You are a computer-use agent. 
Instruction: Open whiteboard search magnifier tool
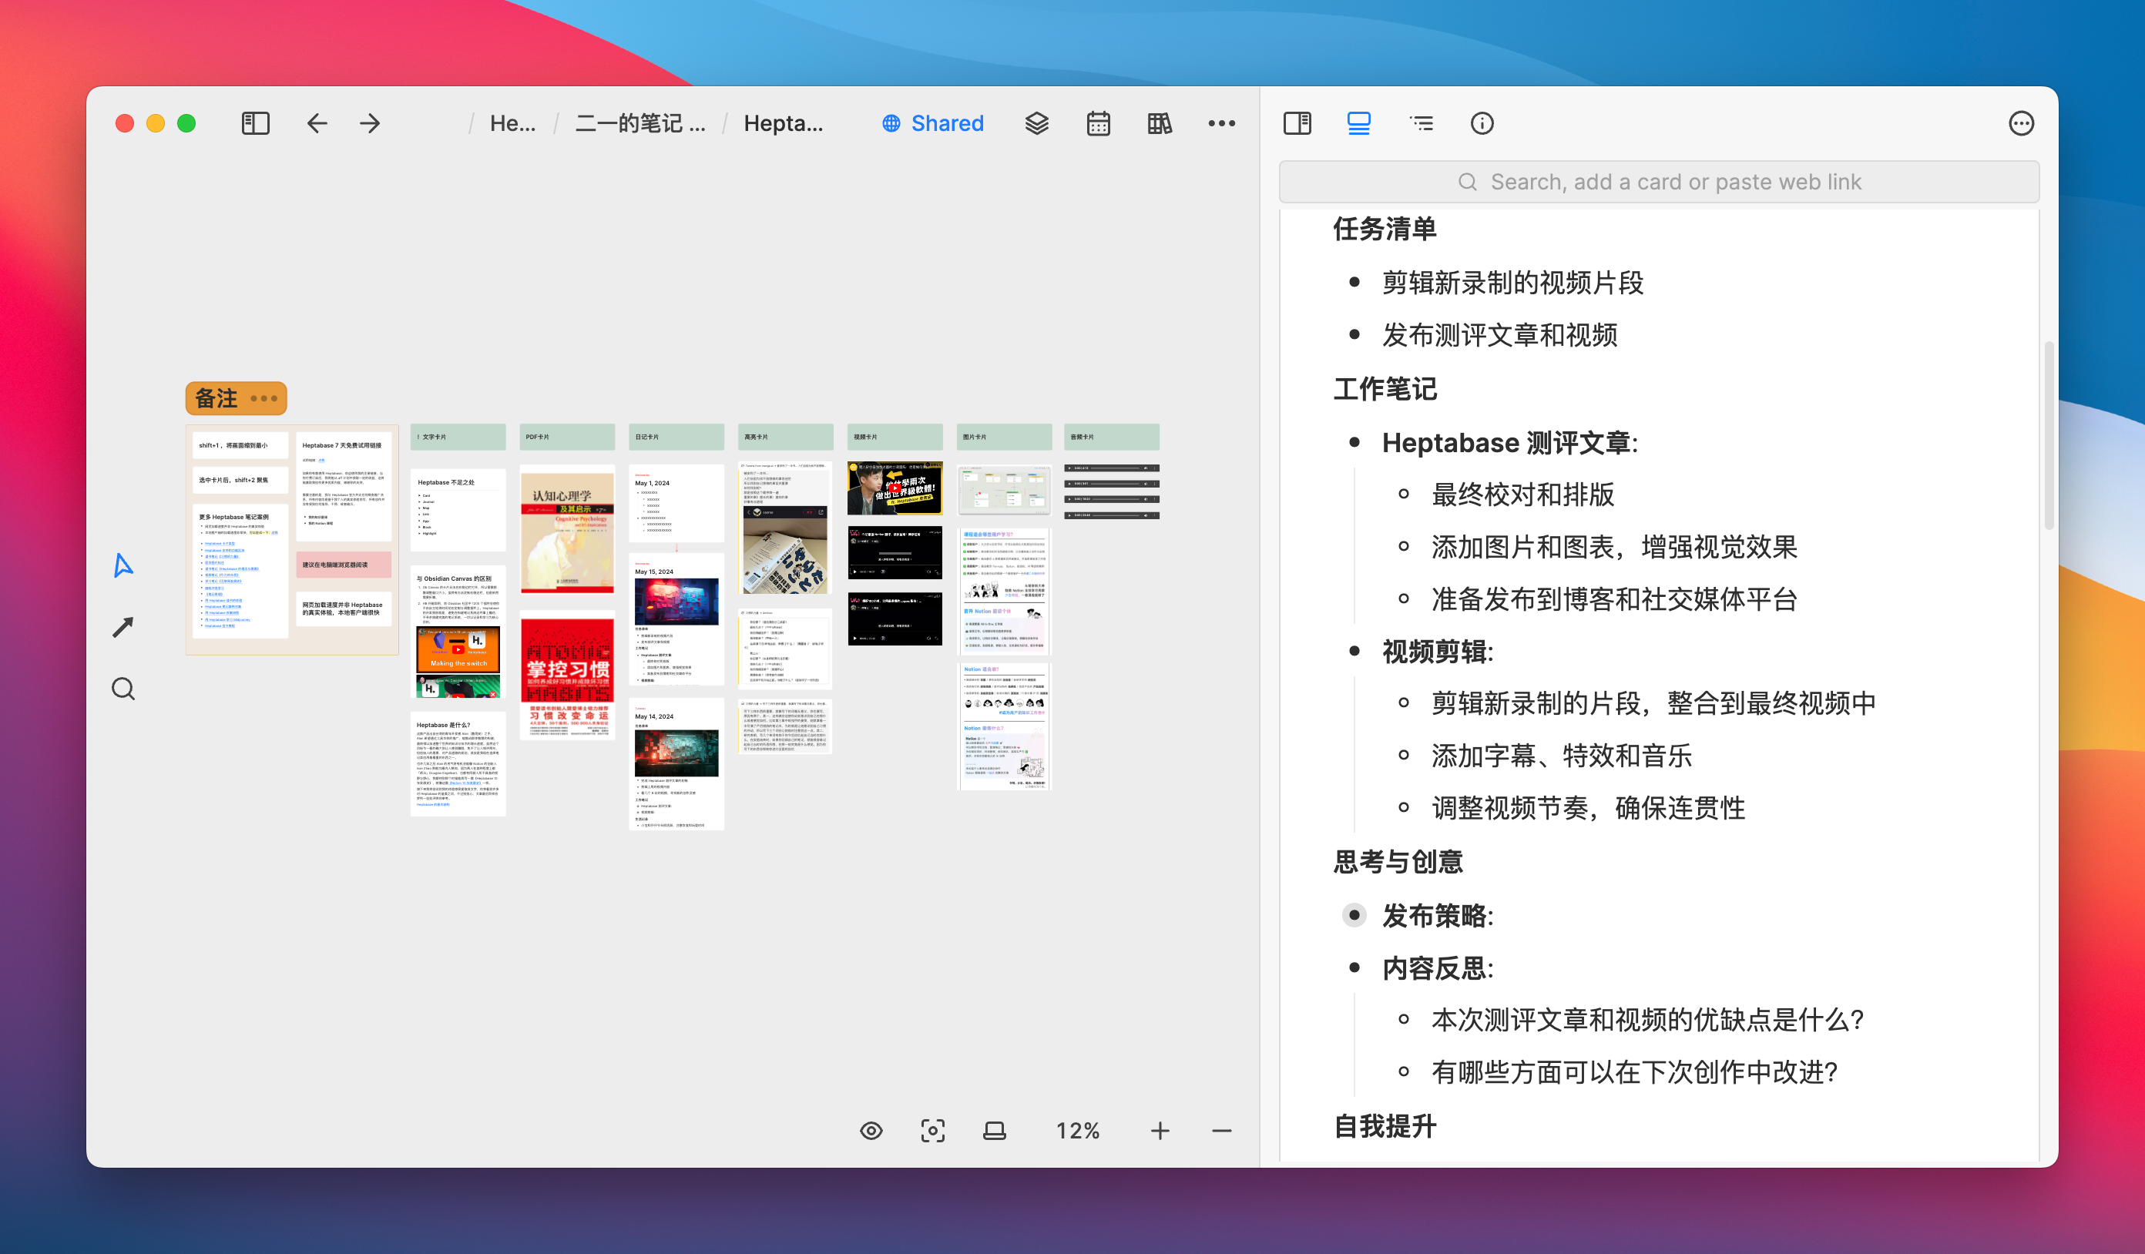point(123,689)
